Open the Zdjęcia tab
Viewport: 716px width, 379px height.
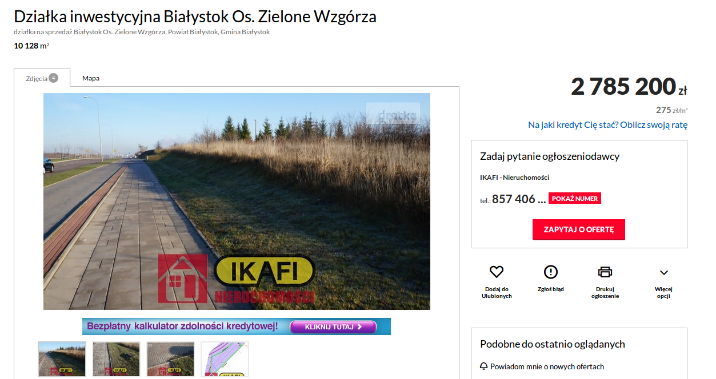coord(42,78)
